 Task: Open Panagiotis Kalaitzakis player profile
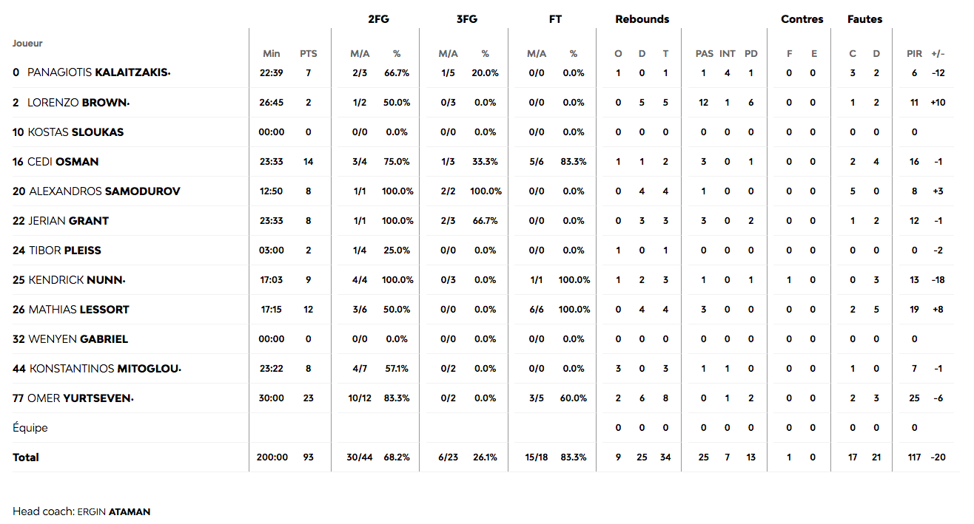(x=98, y=73)
